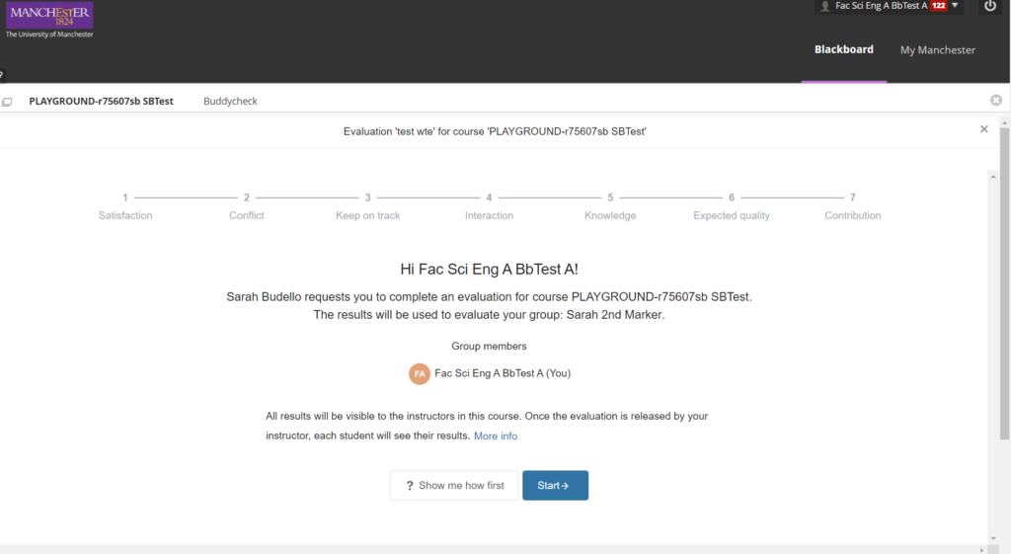1011x554 pixels.
Task: Click the power logout icon
Action: coord(989,7)
